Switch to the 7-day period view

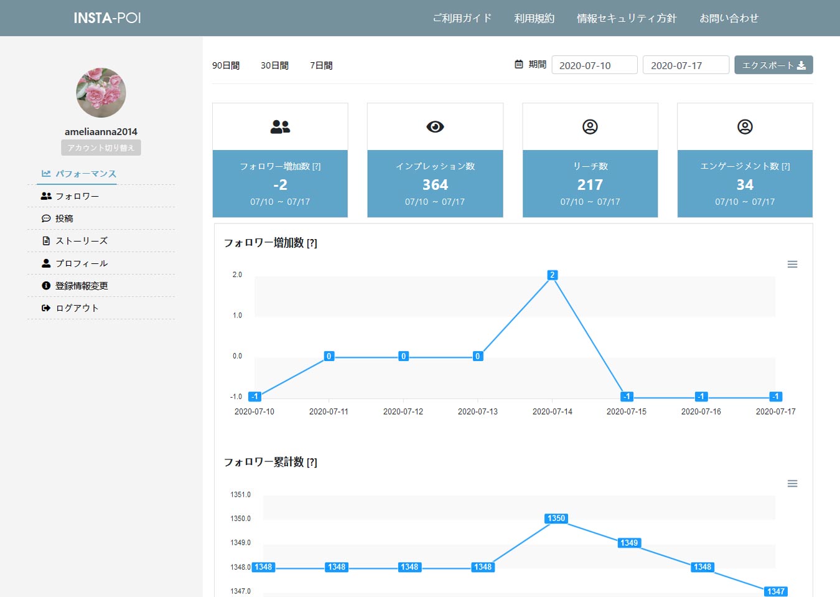pyautogui.click(x=321, y=65)
